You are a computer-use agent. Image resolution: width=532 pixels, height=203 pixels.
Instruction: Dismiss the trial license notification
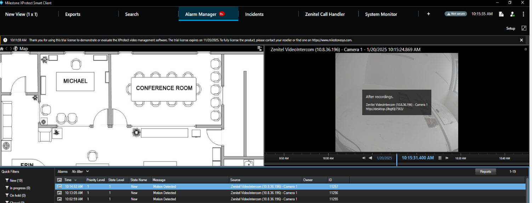[x=521, y=40]
